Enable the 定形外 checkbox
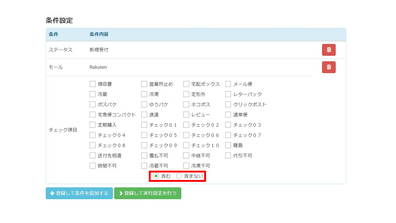The width and height of the screenshot is (396, 223). pyautogui.click(x=186, y=94)
